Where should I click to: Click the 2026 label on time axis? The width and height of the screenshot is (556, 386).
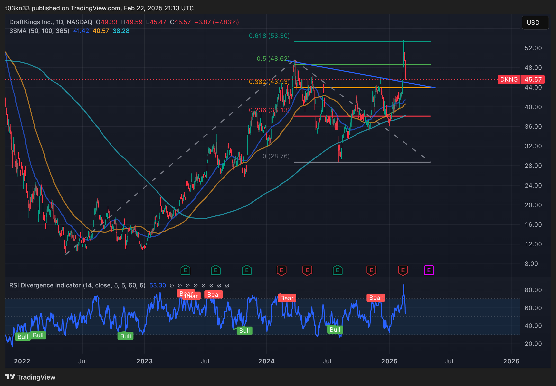tap(511, 361)
